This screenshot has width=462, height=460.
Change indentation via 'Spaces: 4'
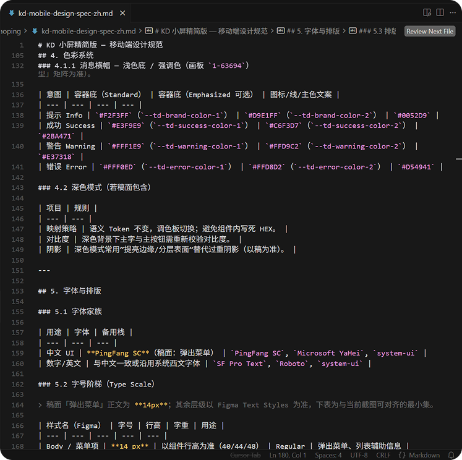(x=328, y=455)
